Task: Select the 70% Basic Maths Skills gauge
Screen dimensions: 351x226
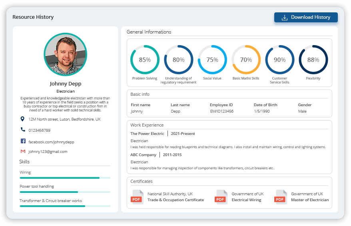Action: 246,60
